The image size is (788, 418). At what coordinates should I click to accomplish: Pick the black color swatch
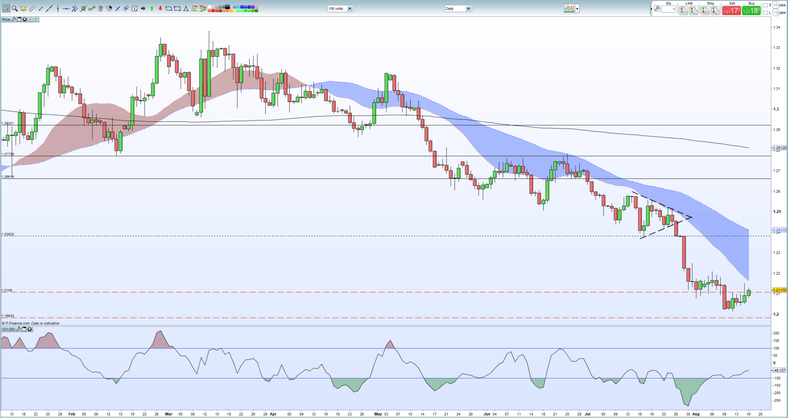coord(227,7)
